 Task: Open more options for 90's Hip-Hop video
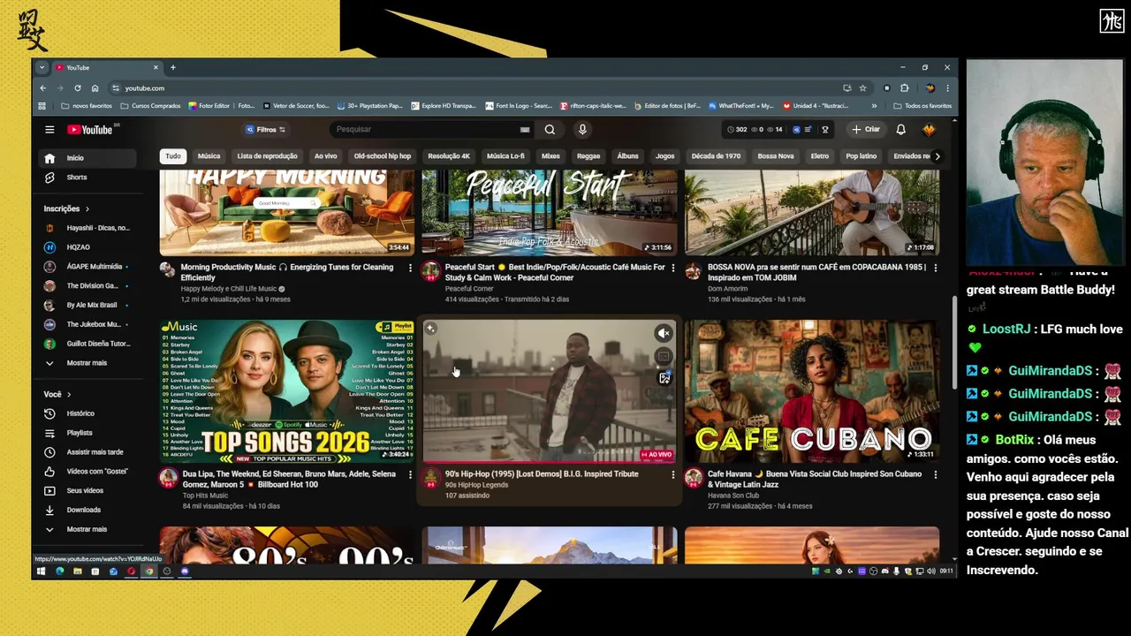click(673, 474)
